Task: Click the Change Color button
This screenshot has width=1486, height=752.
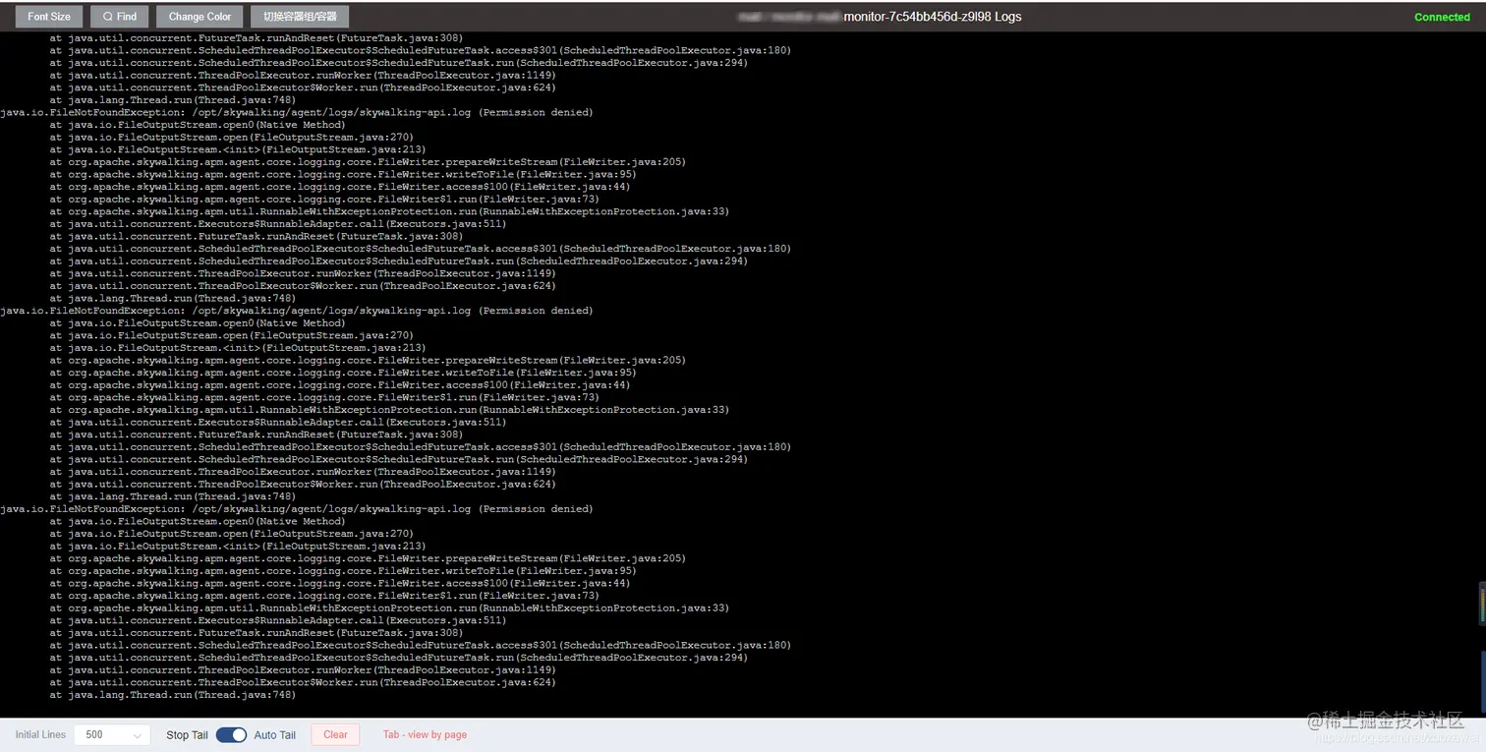Action: 200,17
